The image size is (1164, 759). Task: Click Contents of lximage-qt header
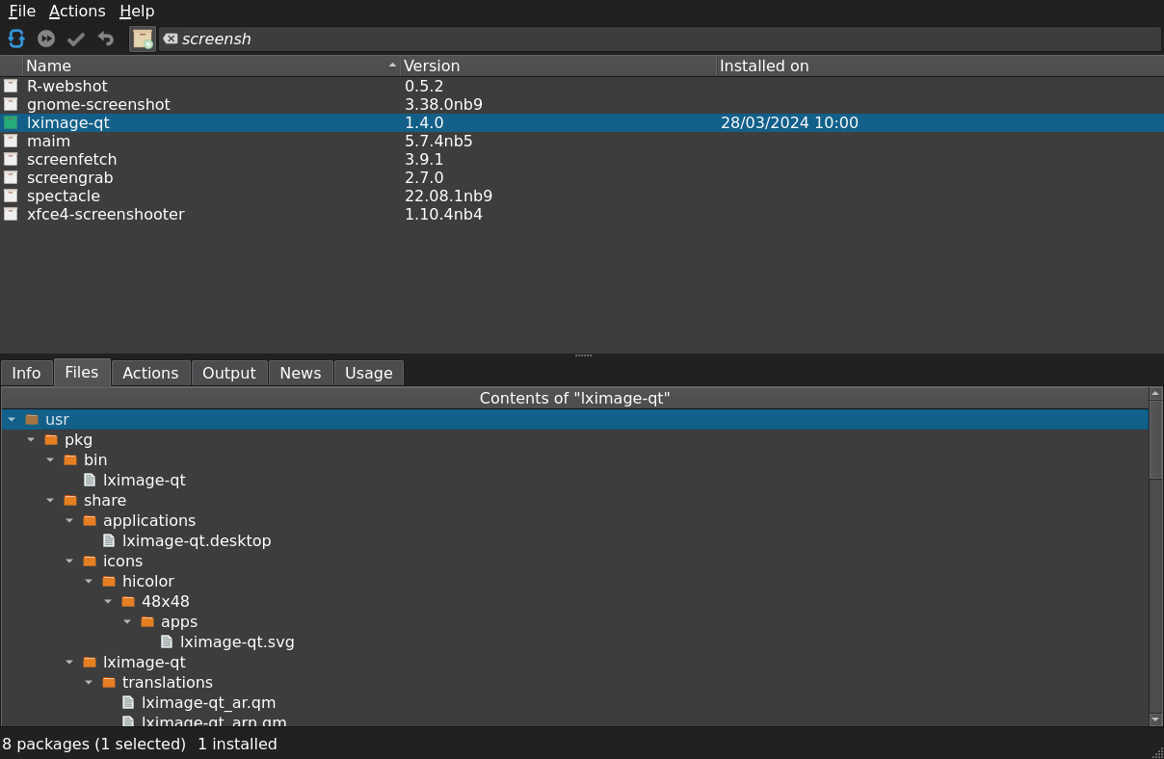click(x=575, y=398)
